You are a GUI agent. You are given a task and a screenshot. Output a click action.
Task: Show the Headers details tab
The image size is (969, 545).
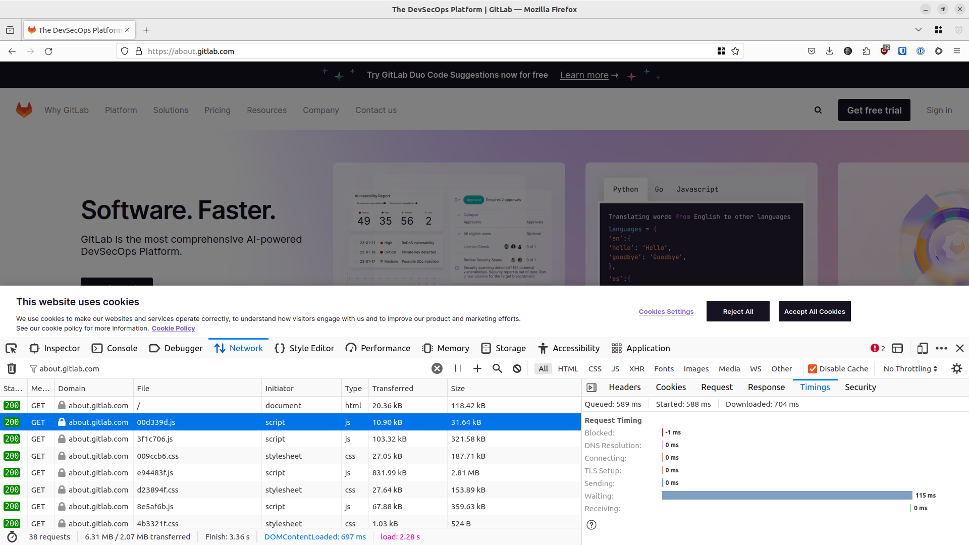625,388
